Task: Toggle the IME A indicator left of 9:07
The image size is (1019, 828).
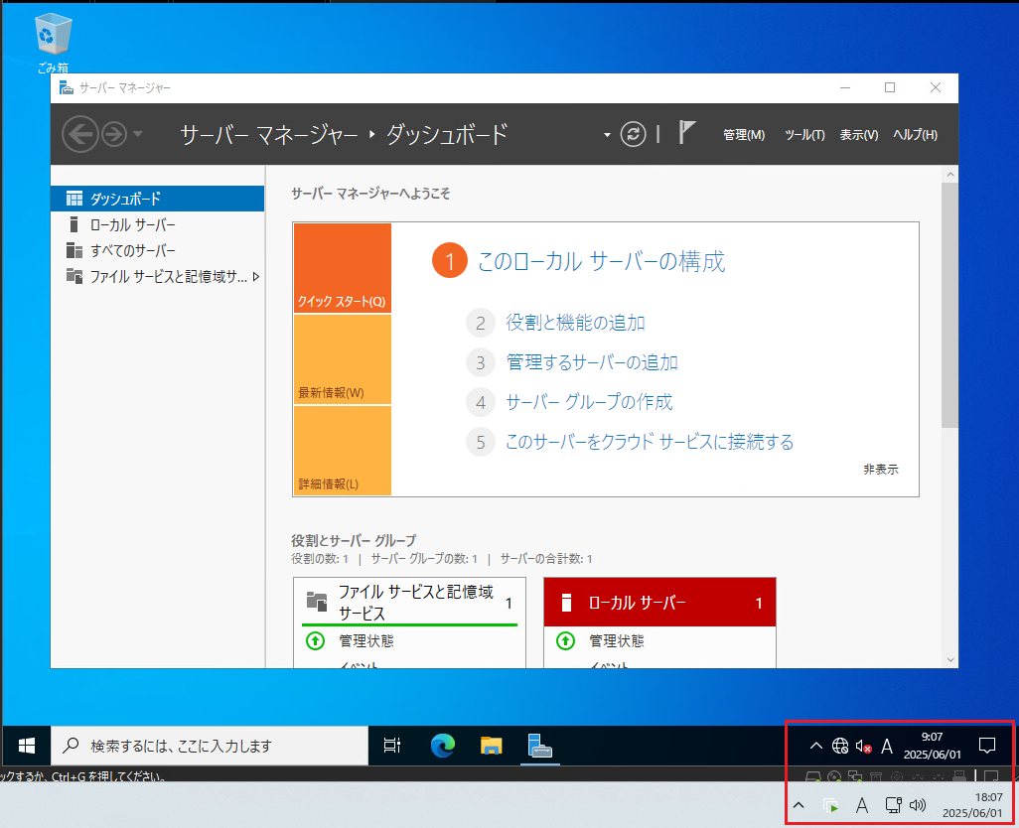Action: pos(887,747)
